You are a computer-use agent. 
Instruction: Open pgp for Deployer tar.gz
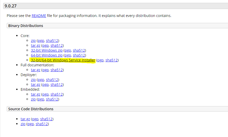pyautogui.click(x=45, y=85)
